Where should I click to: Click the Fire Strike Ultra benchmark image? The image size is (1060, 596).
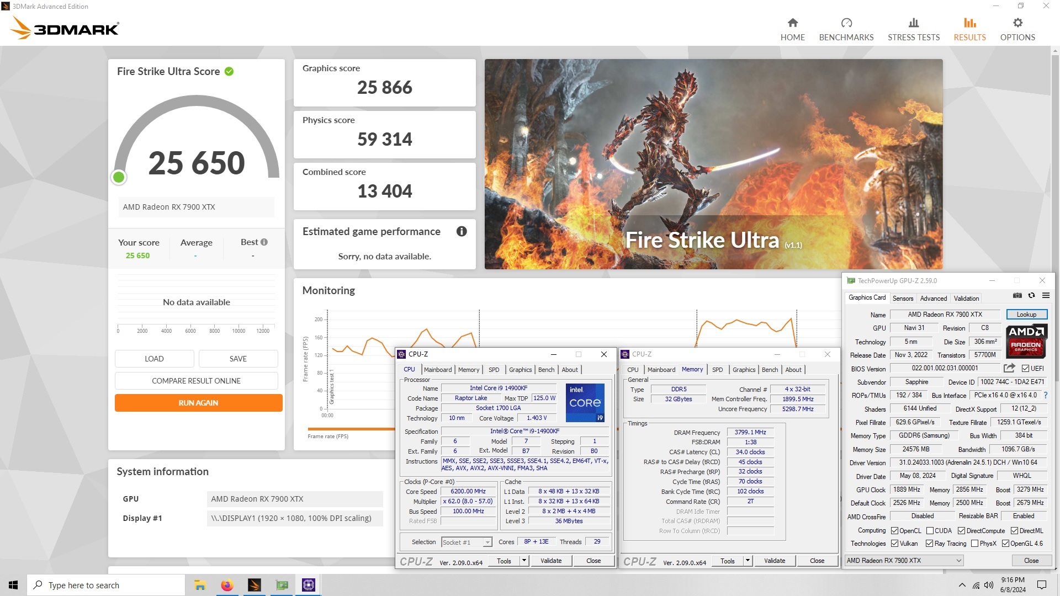pyautogui.click(x=713, y=164)
